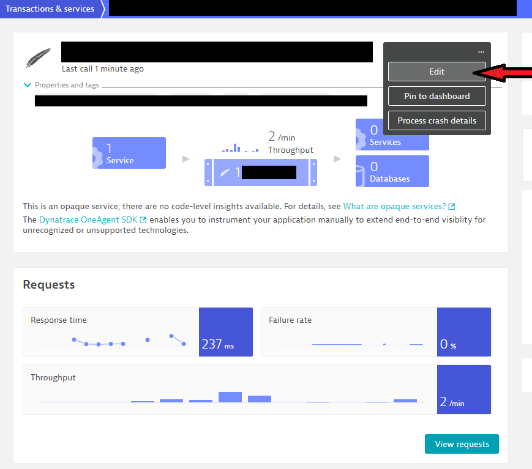Click the gear icon on 1 Service tile
The image size is (532, 469).
tap(97, 158)
